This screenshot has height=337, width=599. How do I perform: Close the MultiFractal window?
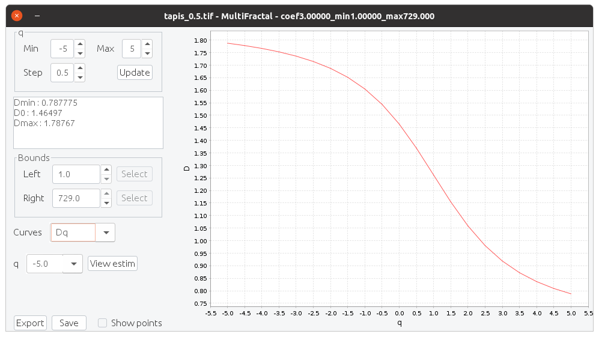click(17, 16)
